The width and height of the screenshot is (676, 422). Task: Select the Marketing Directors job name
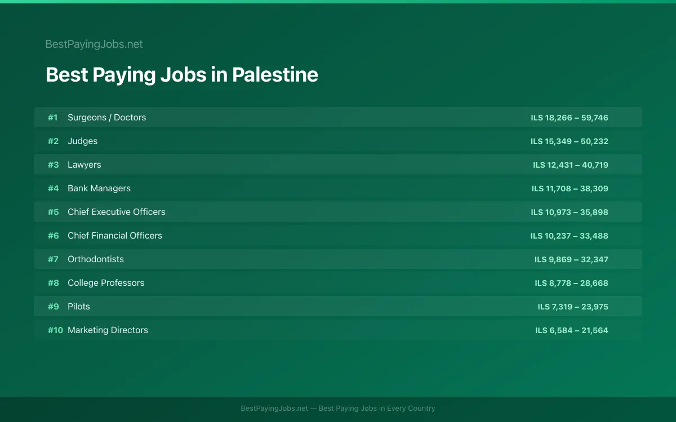pyautogui.click(x=108, y=330)
